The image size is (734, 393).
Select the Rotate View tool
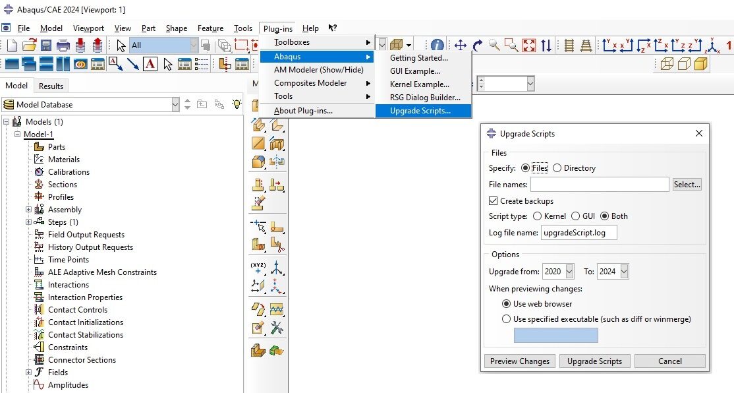pos(476,44)
